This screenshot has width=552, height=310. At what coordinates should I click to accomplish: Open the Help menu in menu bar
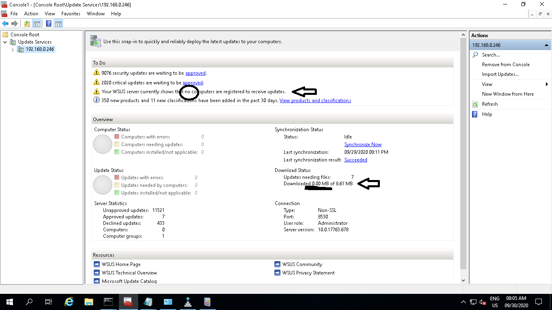tap(116, 14)
